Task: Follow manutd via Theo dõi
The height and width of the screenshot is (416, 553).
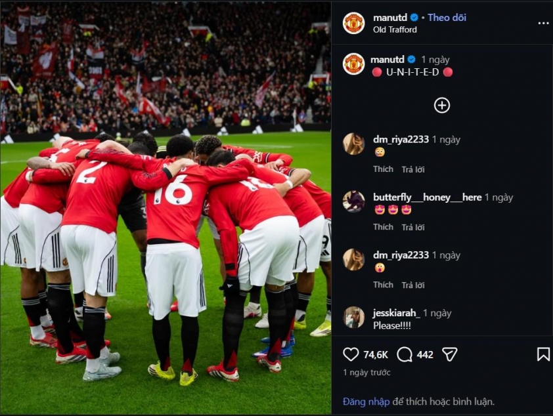Action: point(447,17)
